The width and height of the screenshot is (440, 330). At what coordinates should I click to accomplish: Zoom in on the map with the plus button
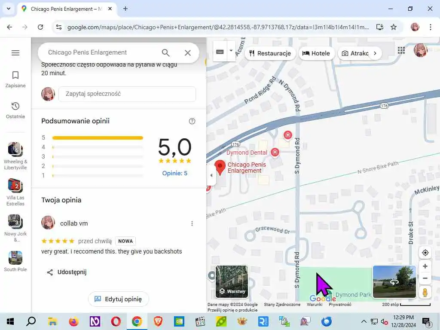click(425, 266)
